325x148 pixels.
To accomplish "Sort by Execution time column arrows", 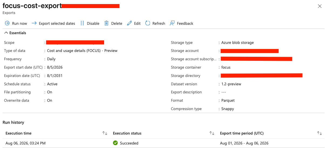I will [x=105, y=133].
